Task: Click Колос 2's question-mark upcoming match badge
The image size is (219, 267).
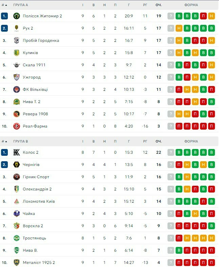Action: click(x=171, y=152)
